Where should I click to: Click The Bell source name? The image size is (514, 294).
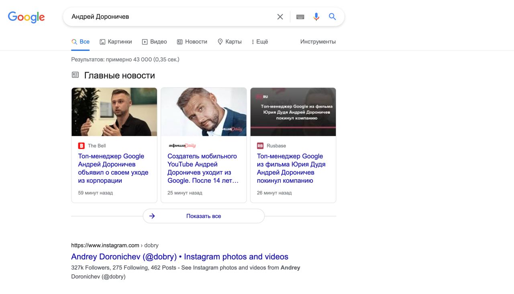coord(97,146)
